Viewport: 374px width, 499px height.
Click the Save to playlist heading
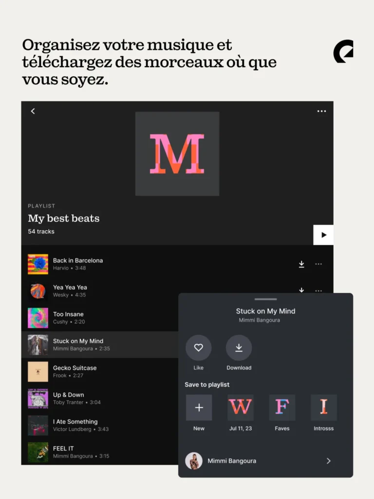pos(207,385)
